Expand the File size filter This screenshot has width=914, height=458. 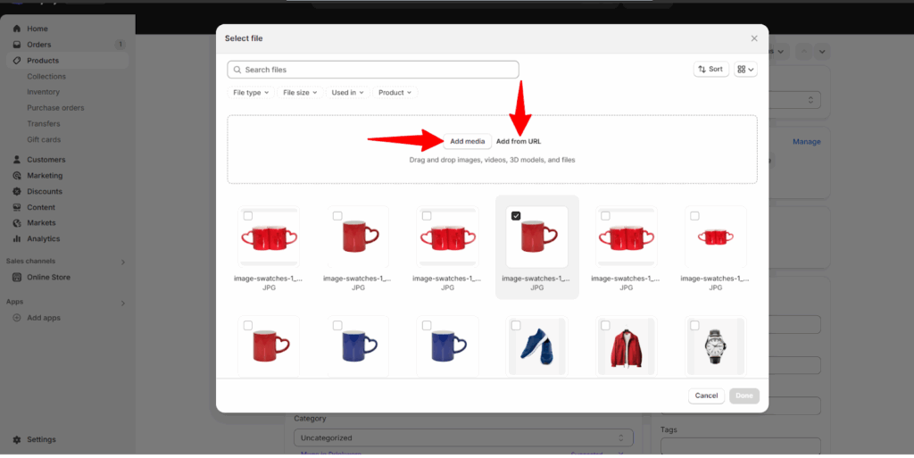click(x=300, y=92)
